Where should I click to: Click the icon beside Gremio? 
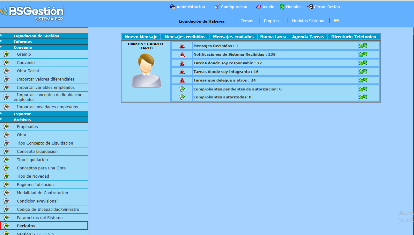(6, 54)
